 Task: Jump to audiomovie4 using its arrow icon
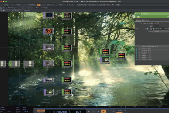pos(136,55)
